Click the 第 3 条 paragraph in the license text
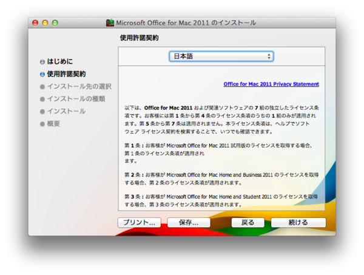 point(221,201)
